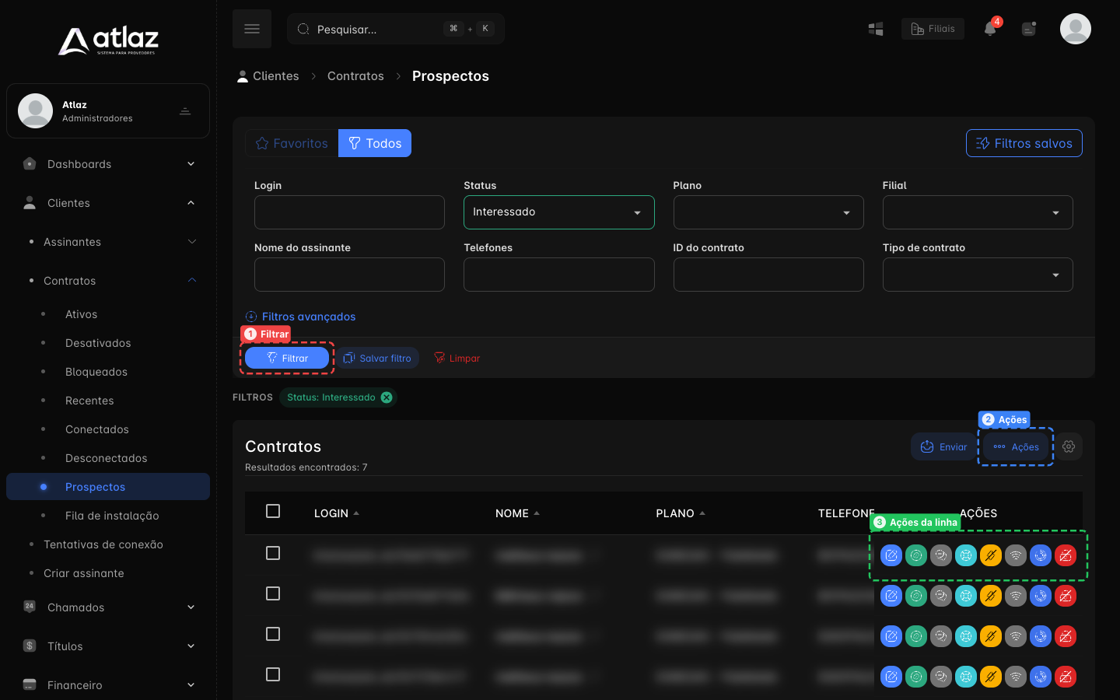Open the notifications bell with badge 4
The height and width of the screenshot is (700, 1120).
tap(990, 28)
